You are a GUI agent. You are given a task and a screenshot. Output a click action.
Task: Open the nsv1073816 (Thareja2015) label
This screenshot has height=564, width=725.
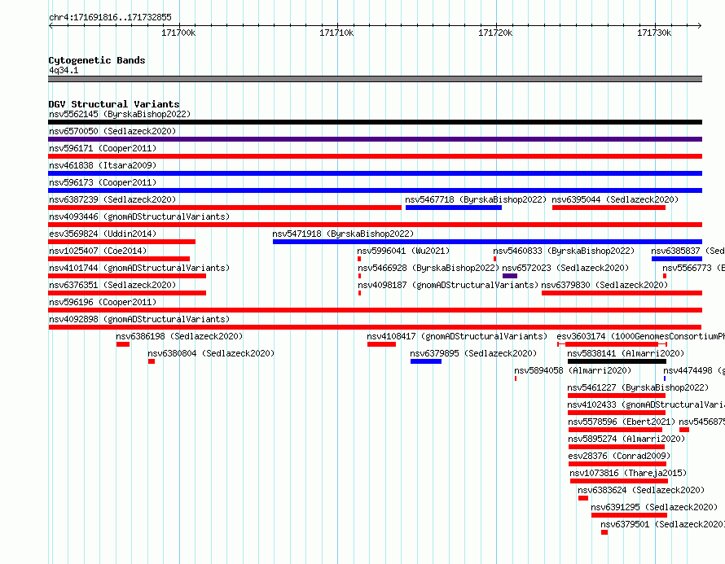click(x=628, y=473)
